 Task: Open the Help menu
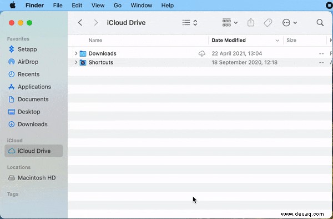(168, 6)
